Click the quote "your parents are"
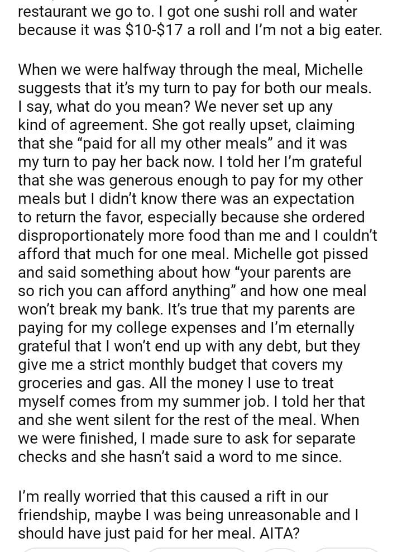 coord(290,272)
